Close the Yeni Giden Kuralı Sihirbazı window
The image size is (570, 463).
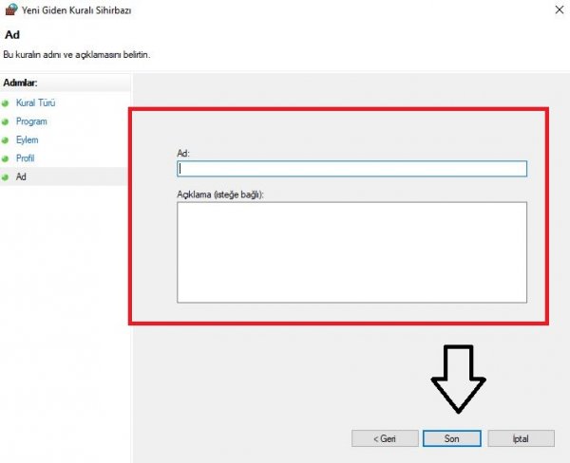(x=554, y=9)
